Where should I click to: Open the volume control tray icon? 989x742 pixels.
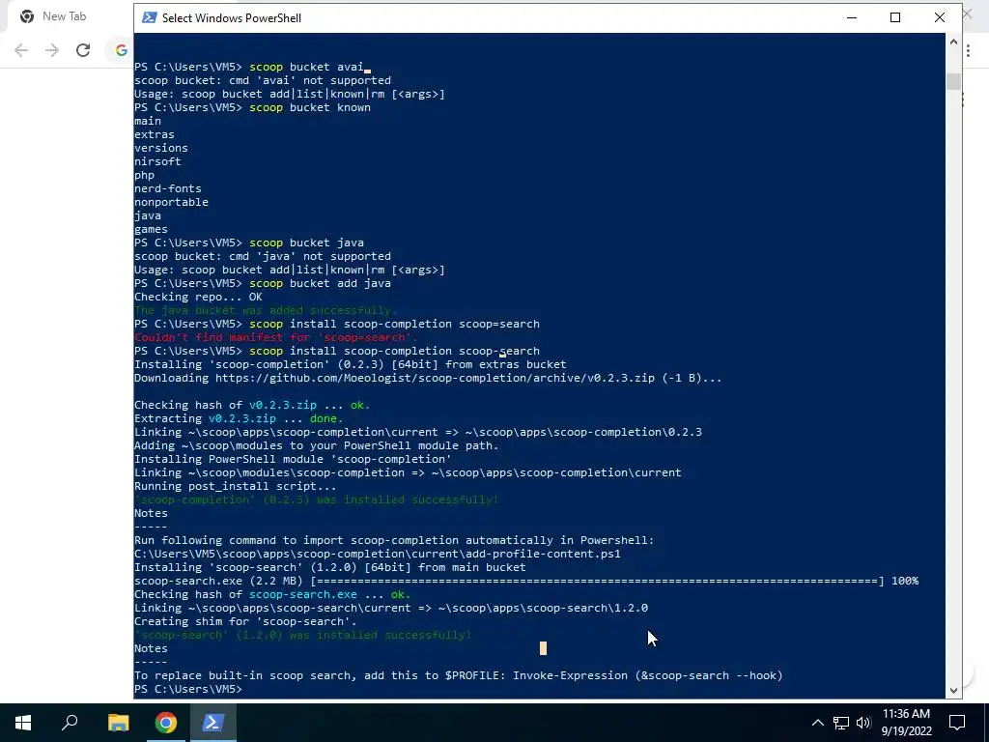point(863,723)
